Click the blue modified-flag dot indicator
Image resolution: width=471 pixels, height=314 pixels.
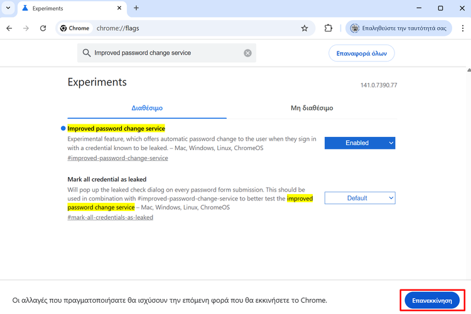63,129
